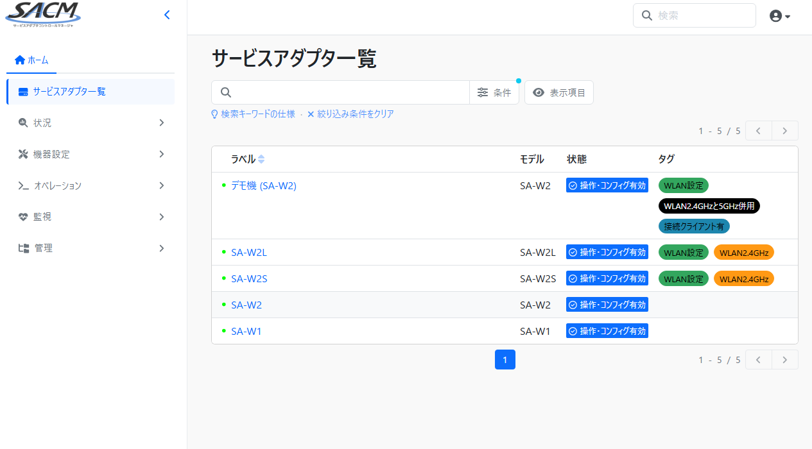
Task: Open the デモ機 (SA-W2) adapter link
Action: (264, 185)
